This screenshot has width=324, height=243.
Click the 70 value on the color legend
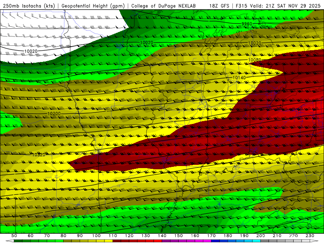point(47,236)
